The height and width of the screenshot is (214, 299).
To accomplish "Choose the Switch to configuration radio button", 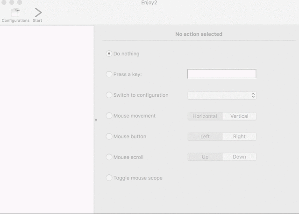I will (109, 95).
